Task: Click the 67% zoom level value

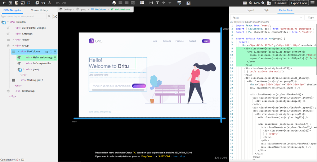Action: coord(257,3)
